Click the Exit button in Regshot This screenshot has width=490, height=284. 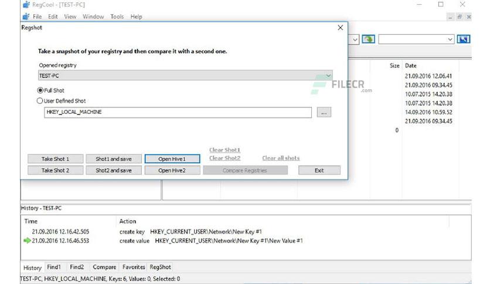pos(319,170)
